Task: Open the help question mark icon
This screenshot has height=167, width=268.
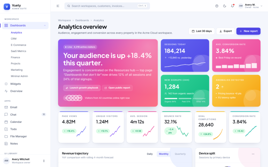Action: coord(217,6)
